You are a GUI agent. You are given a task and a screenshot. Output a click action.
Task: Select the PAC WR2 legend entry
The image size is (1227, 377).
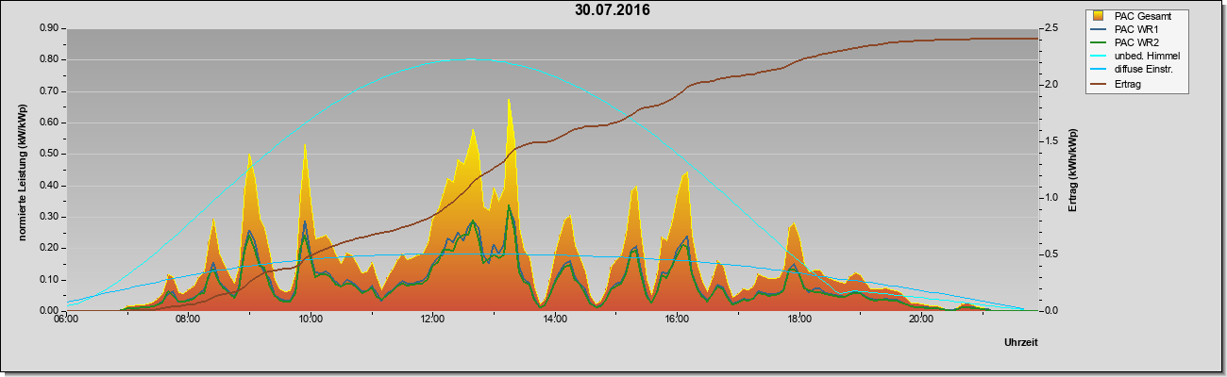pos(1136,42)
